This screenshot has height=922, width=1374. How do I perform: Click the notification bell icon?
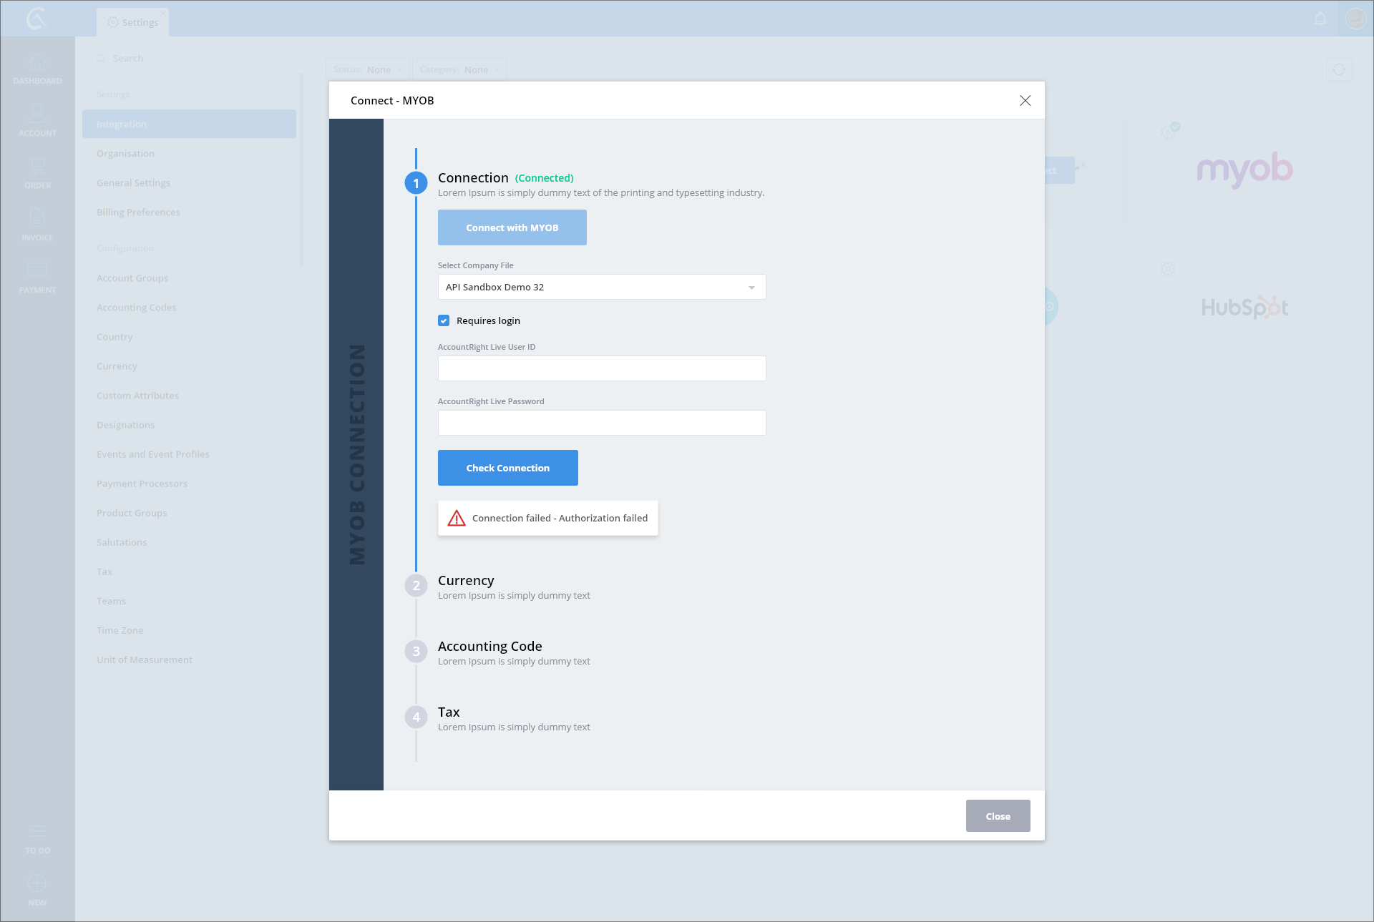pyautogui.click(x=1320, y=19)
